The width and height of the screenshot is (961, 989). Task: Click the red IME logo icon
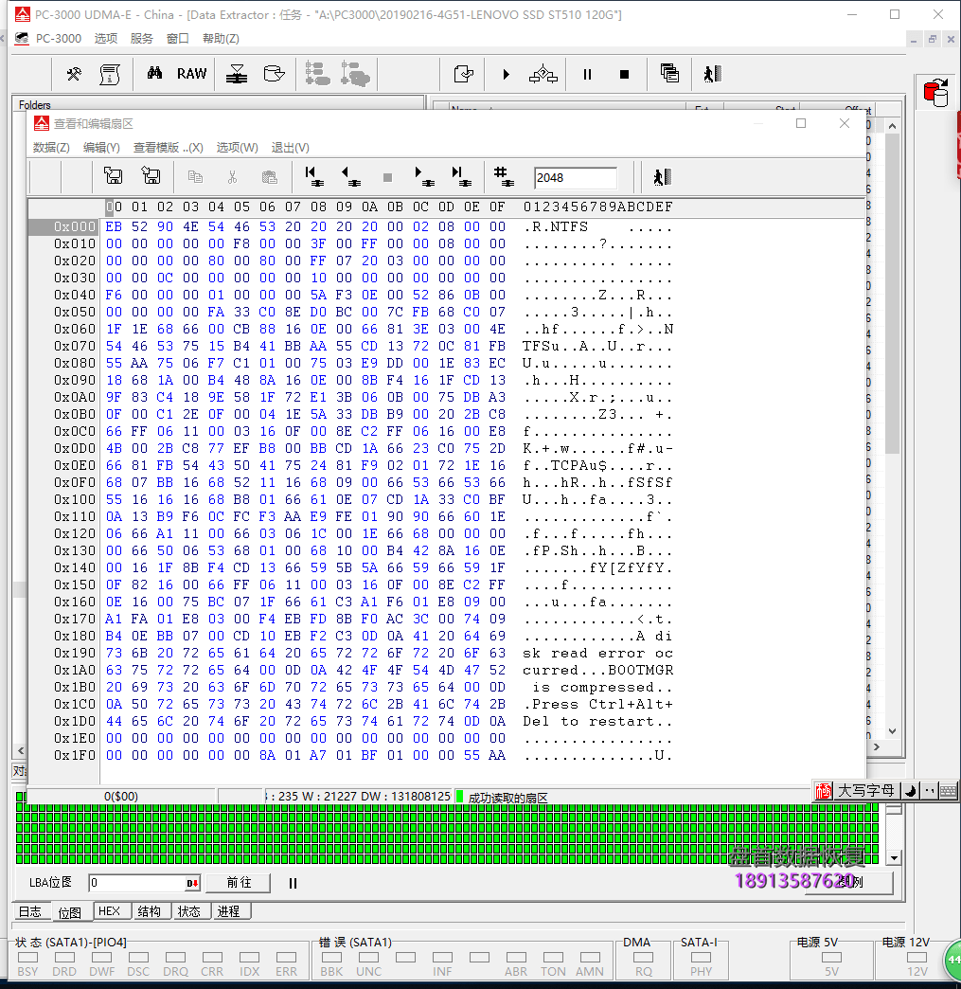[824, 791]
